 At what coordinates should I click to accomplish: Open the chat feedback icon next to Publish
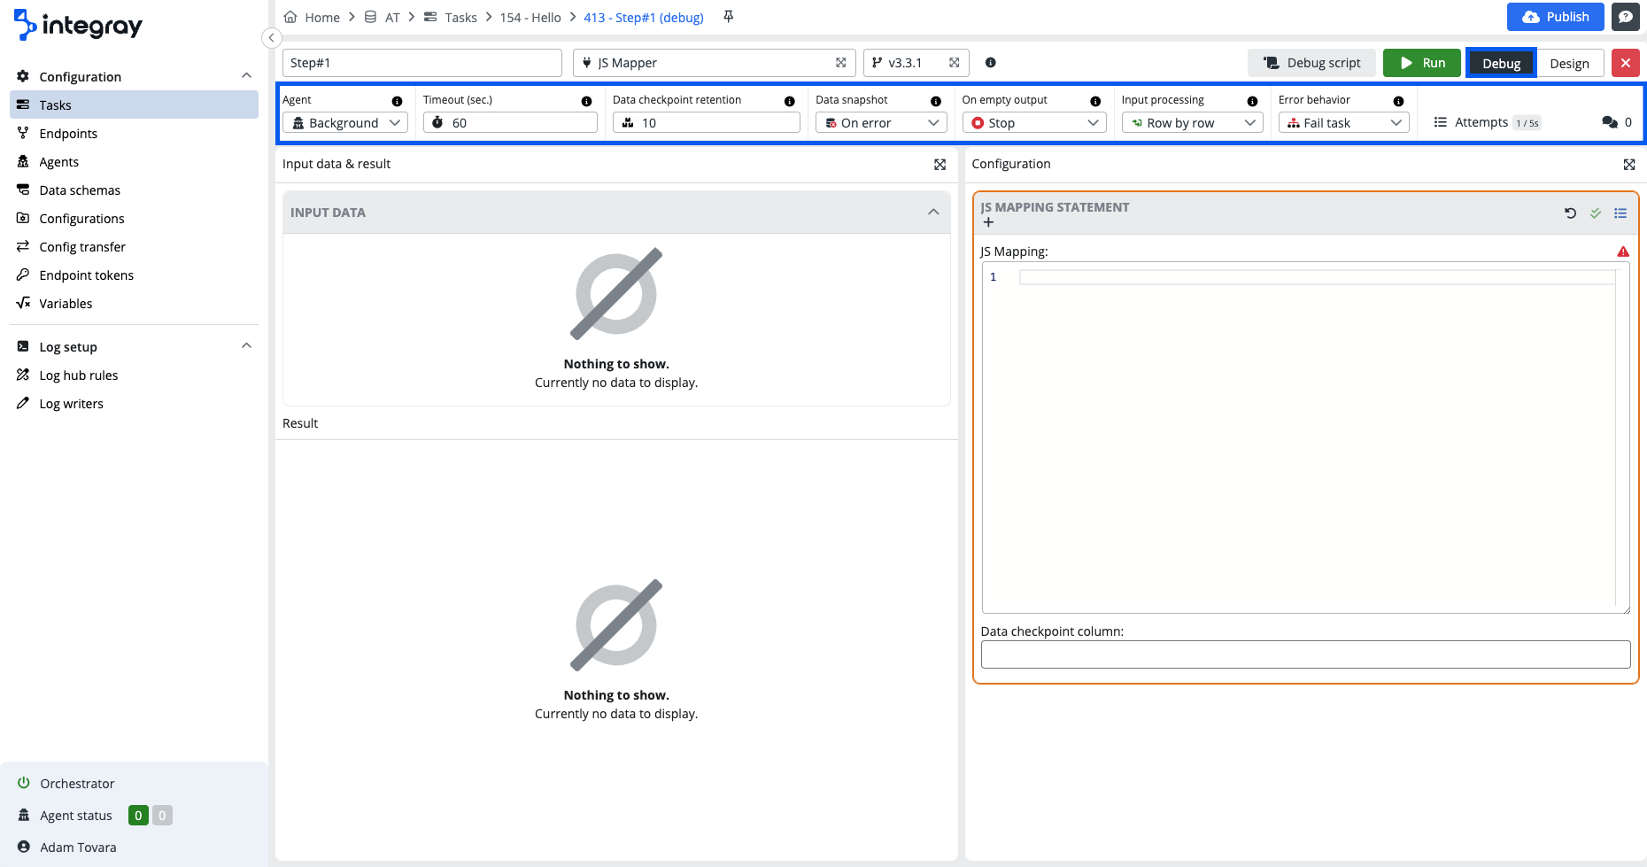[1625, 17]
